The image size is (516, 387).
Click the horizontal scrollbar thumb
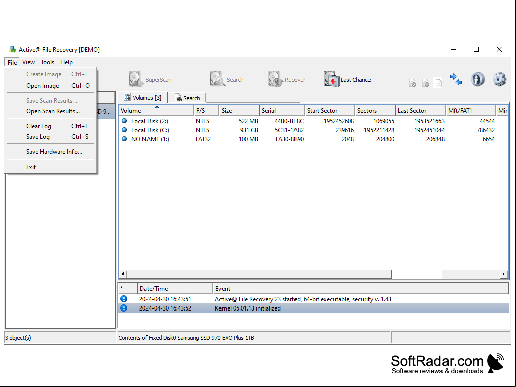point(259,274)
